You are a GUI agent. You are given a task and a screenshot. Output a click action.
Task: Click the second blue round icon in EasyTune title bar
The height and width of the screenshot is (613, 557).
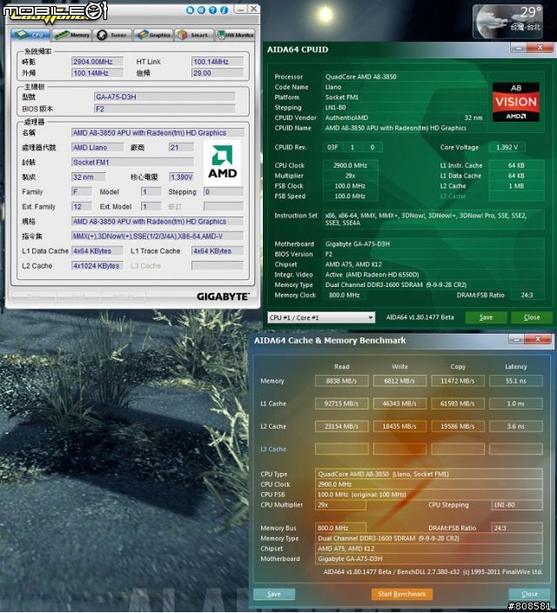tap(201, 10)
